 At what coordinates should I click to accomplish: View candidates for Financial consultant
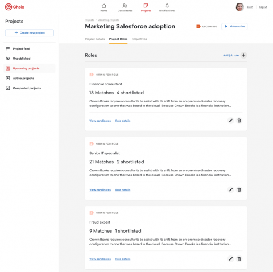click(x=100, y=121)
